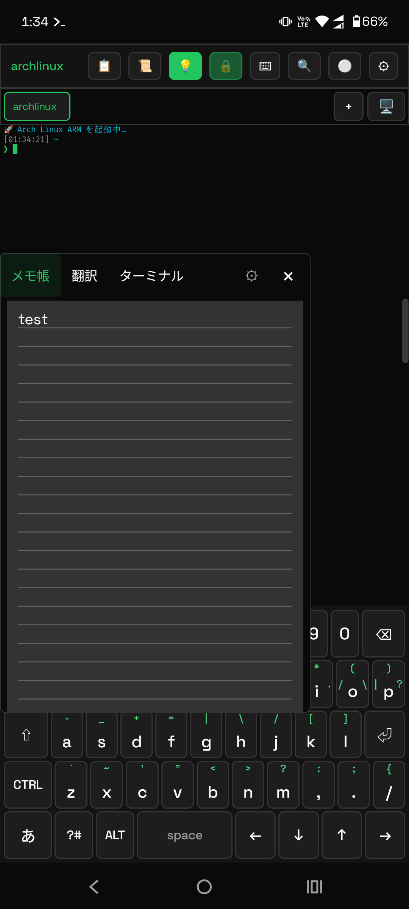The width and height of the screenshot is (409, 909).
Task: Tap the letter a key
Action: (67, 736)
